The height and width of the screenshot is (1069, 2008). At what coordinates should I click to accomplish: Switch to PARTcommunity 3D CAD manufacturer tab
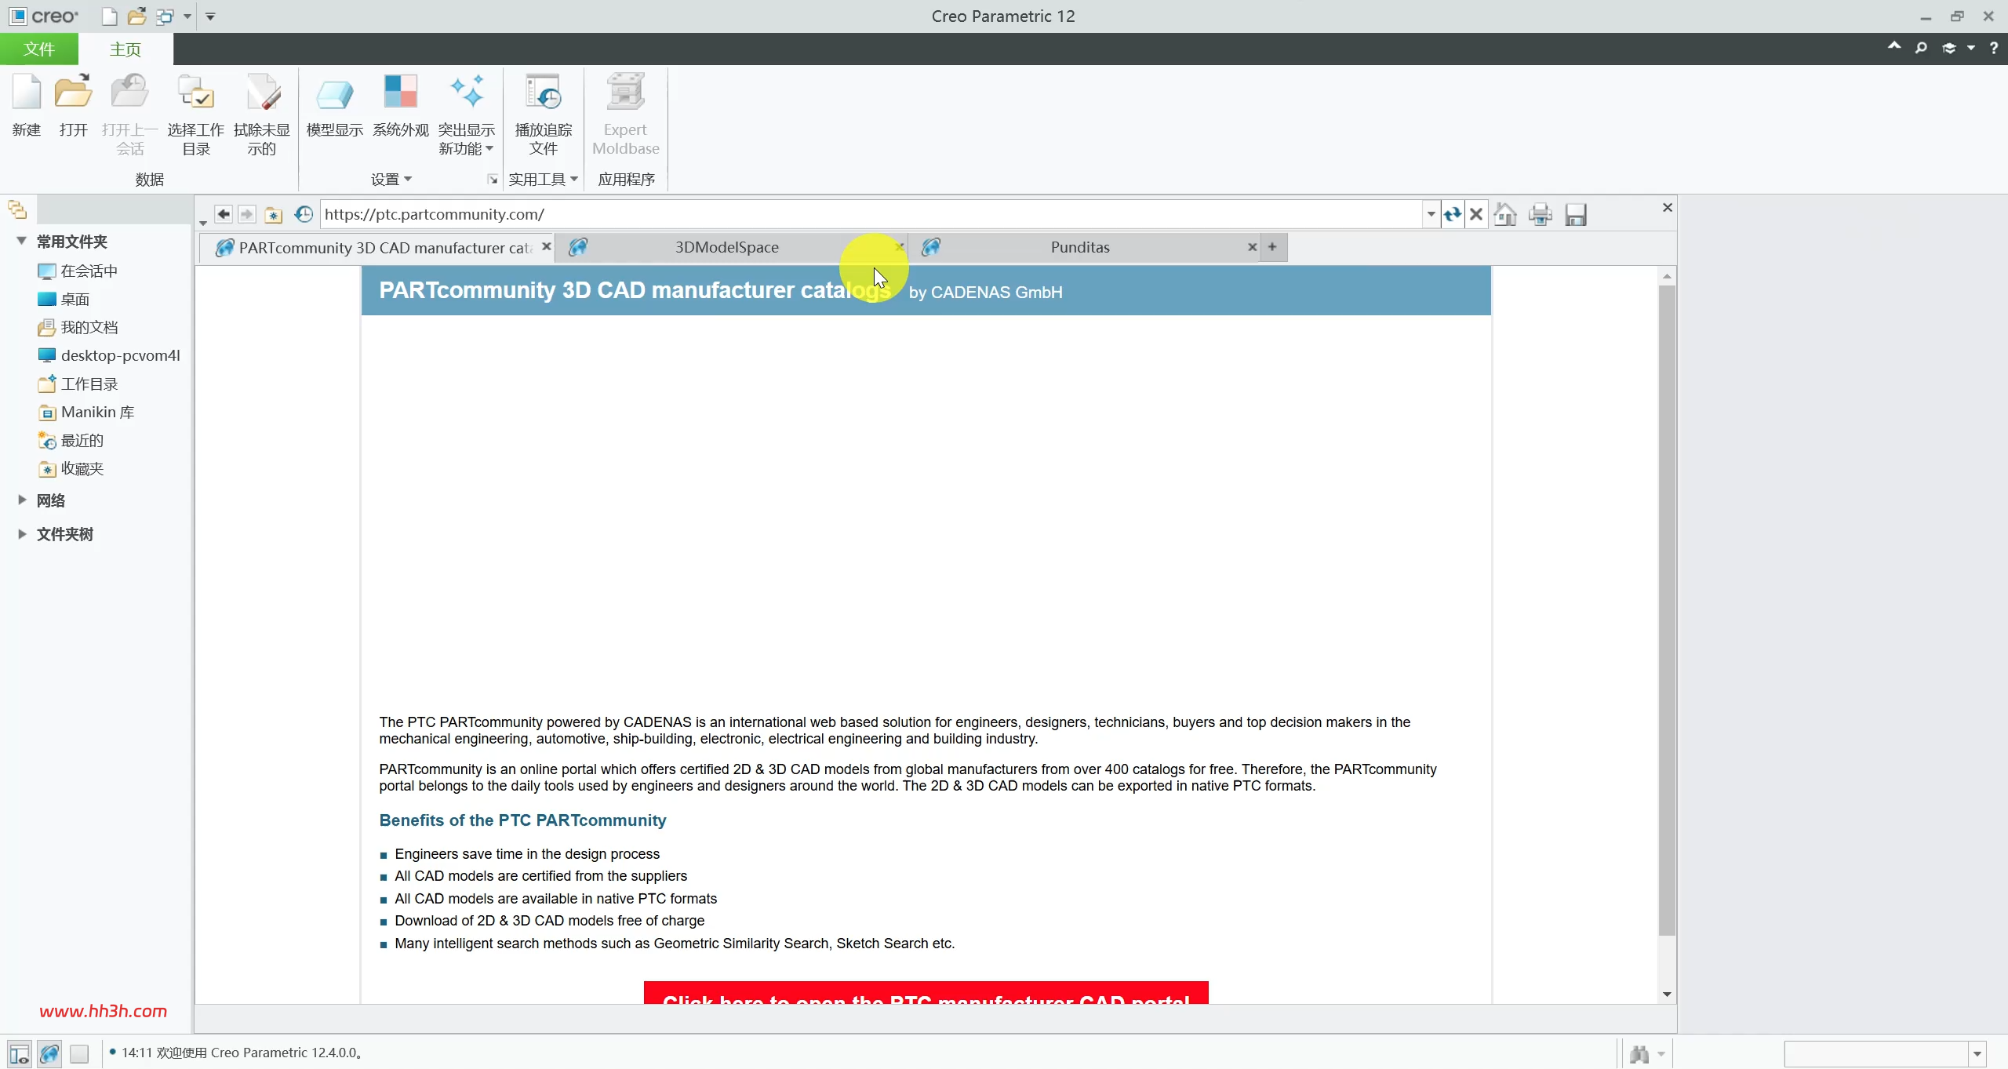coord(376,248)
